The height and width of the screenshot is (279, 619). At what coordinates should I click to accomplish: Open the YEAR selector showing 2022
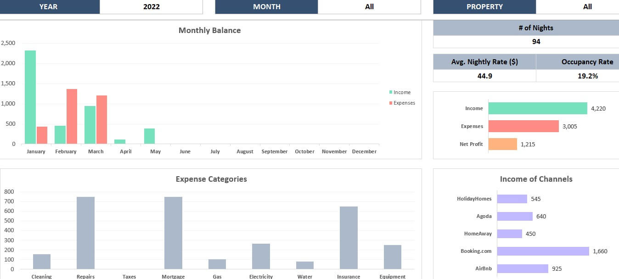coord(151,7)
